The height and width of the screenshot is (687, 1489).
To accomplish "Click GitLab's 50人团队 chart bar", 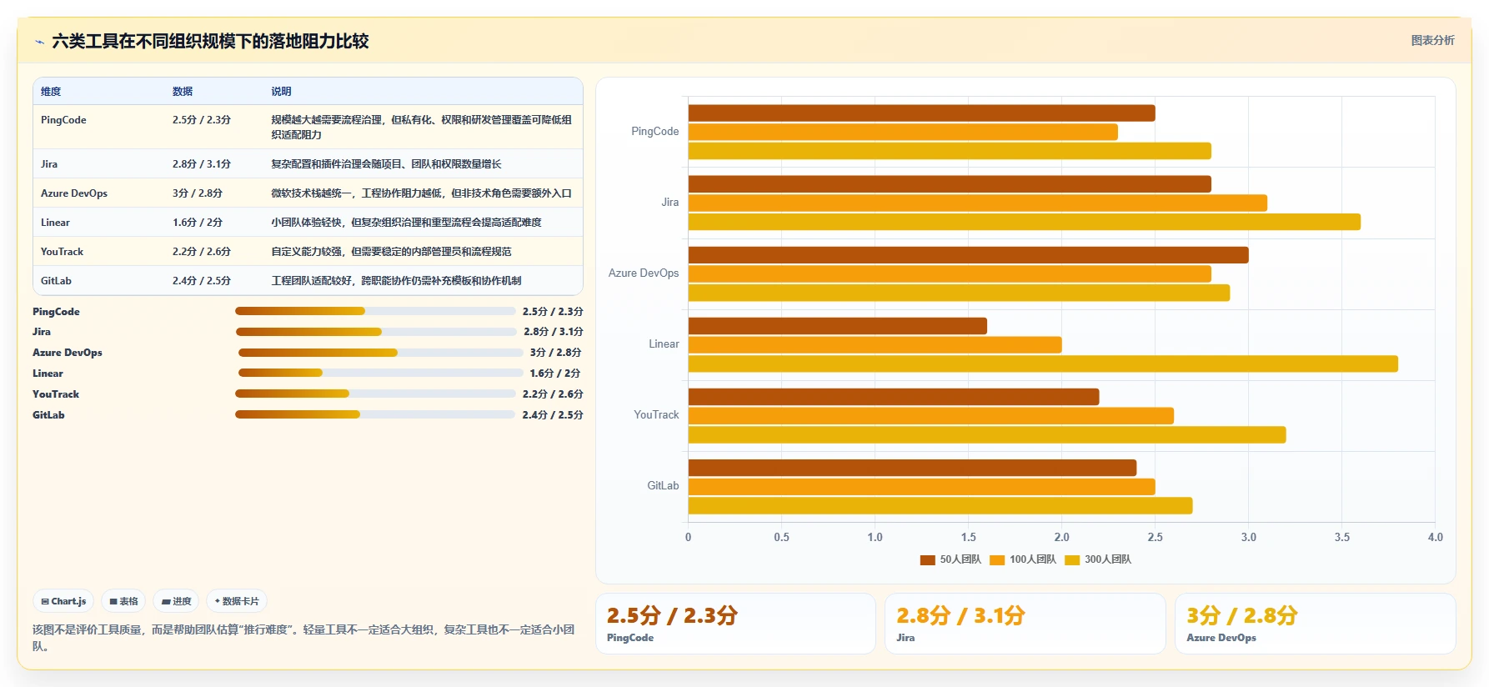I will 912,469.
